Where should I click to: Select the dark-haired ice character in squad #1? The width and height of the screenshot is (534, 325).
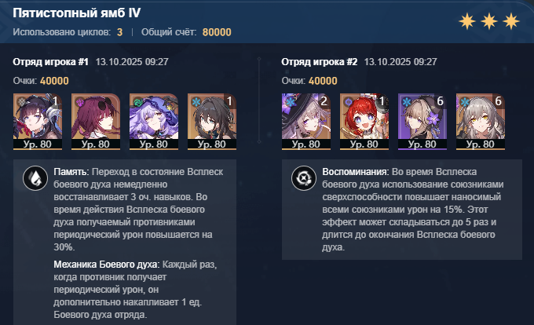pyautogui.click(x=212, y=122)
